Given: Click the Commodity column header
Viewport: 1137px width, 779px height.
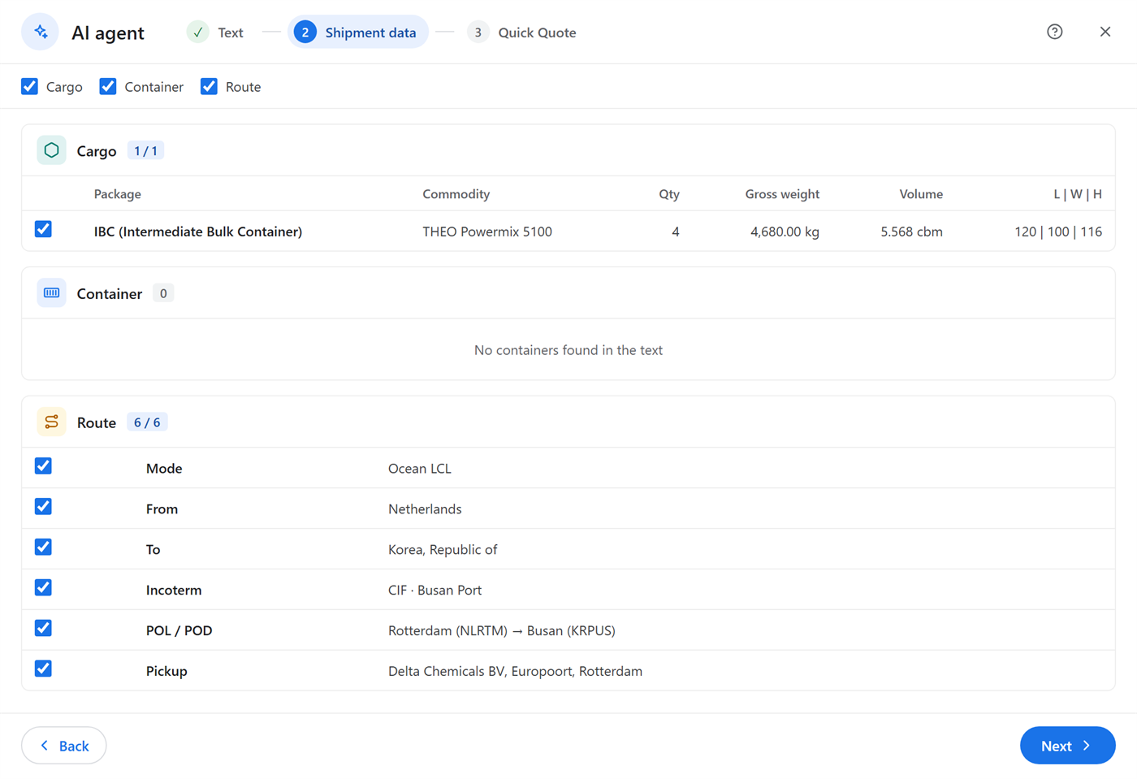Looking at the screenshot, I should point(456,194).
